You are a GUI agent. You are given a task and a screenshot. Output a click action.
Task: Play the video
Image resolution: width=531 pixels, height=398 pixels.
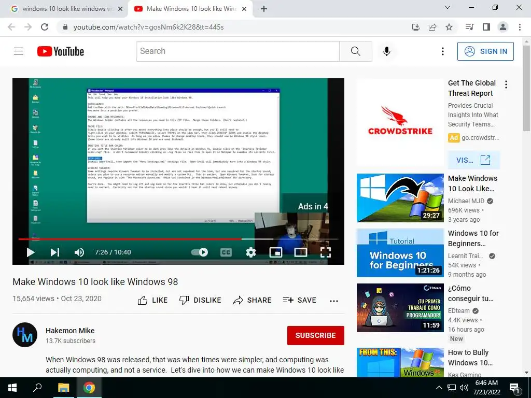click(x=31, y=252)
